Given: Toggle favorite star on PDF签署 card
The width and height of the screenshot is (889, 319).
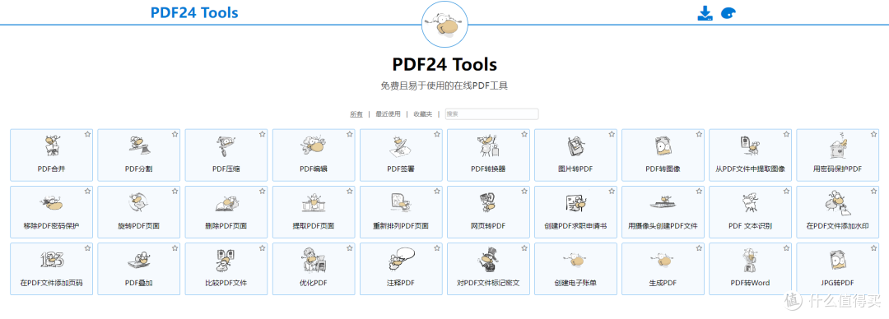Looking at the screenshot, I should [437, 134].
